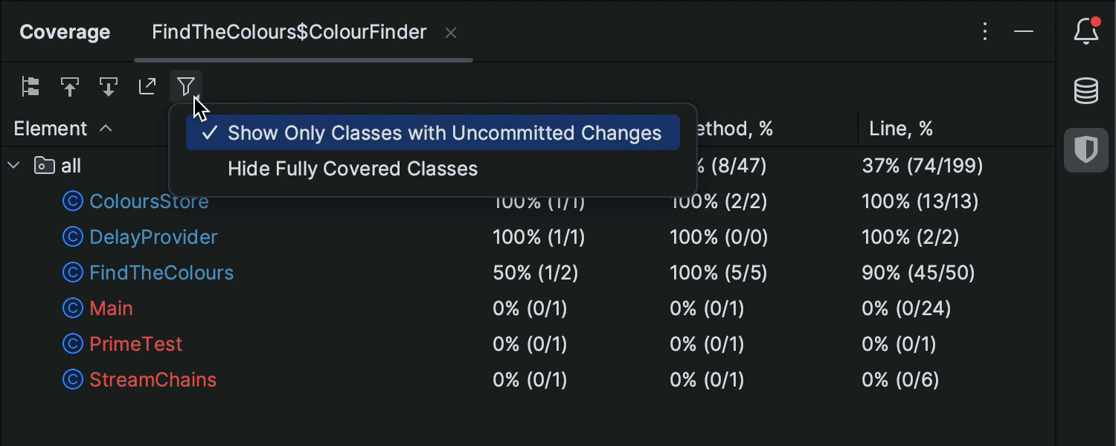Select the ColoursStore class row
The image size is (1116, 446).
(149, 201)
